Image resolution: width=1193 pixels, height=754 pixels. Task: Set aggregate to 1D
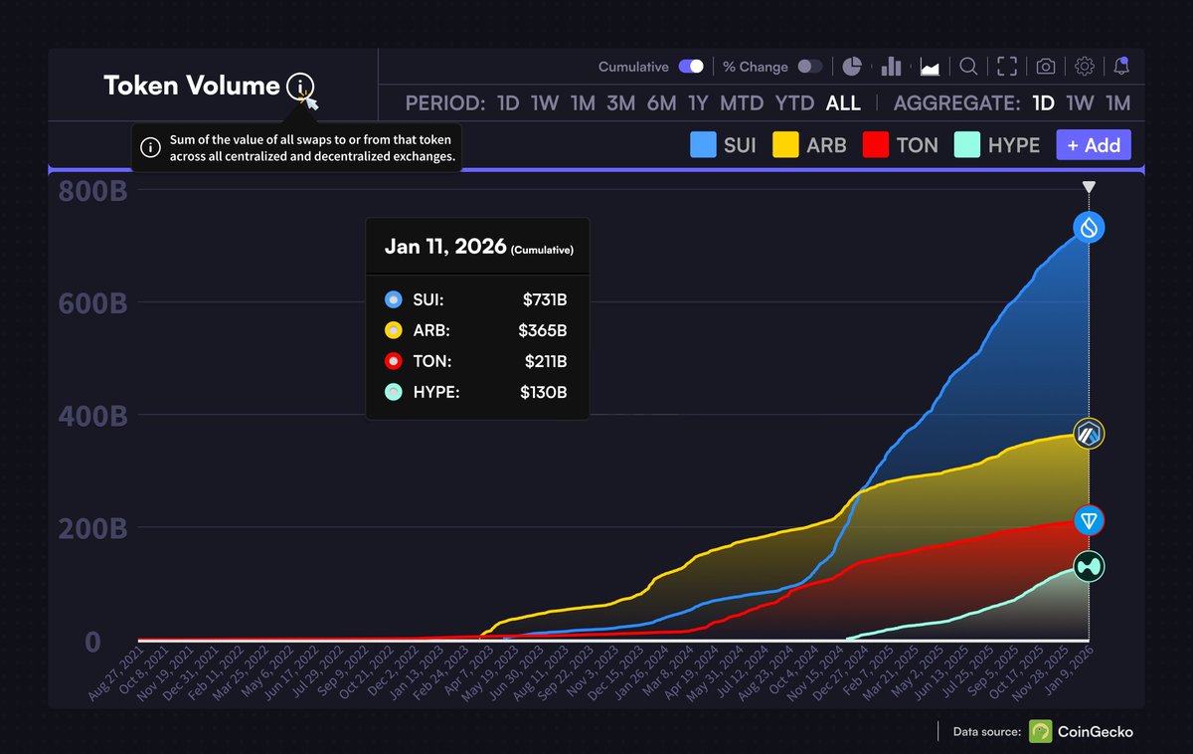(1043, 103)
